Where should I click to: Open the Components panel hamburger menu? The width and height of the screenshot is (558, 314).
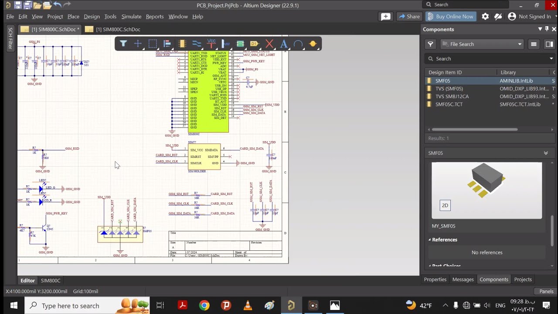pyautogui.click(x=534, y=44)
